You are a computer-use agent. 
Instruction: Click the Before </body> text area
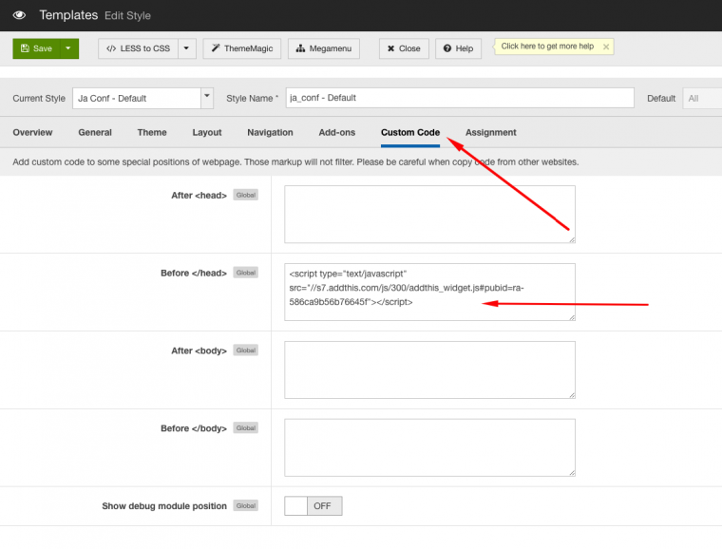pos(429,447)
